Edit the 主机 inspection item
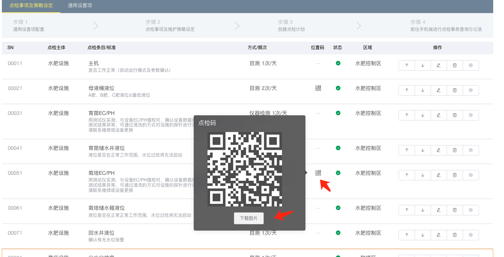Image resolution: width=504 pixels, height=257 pixels. coord(439,65)
